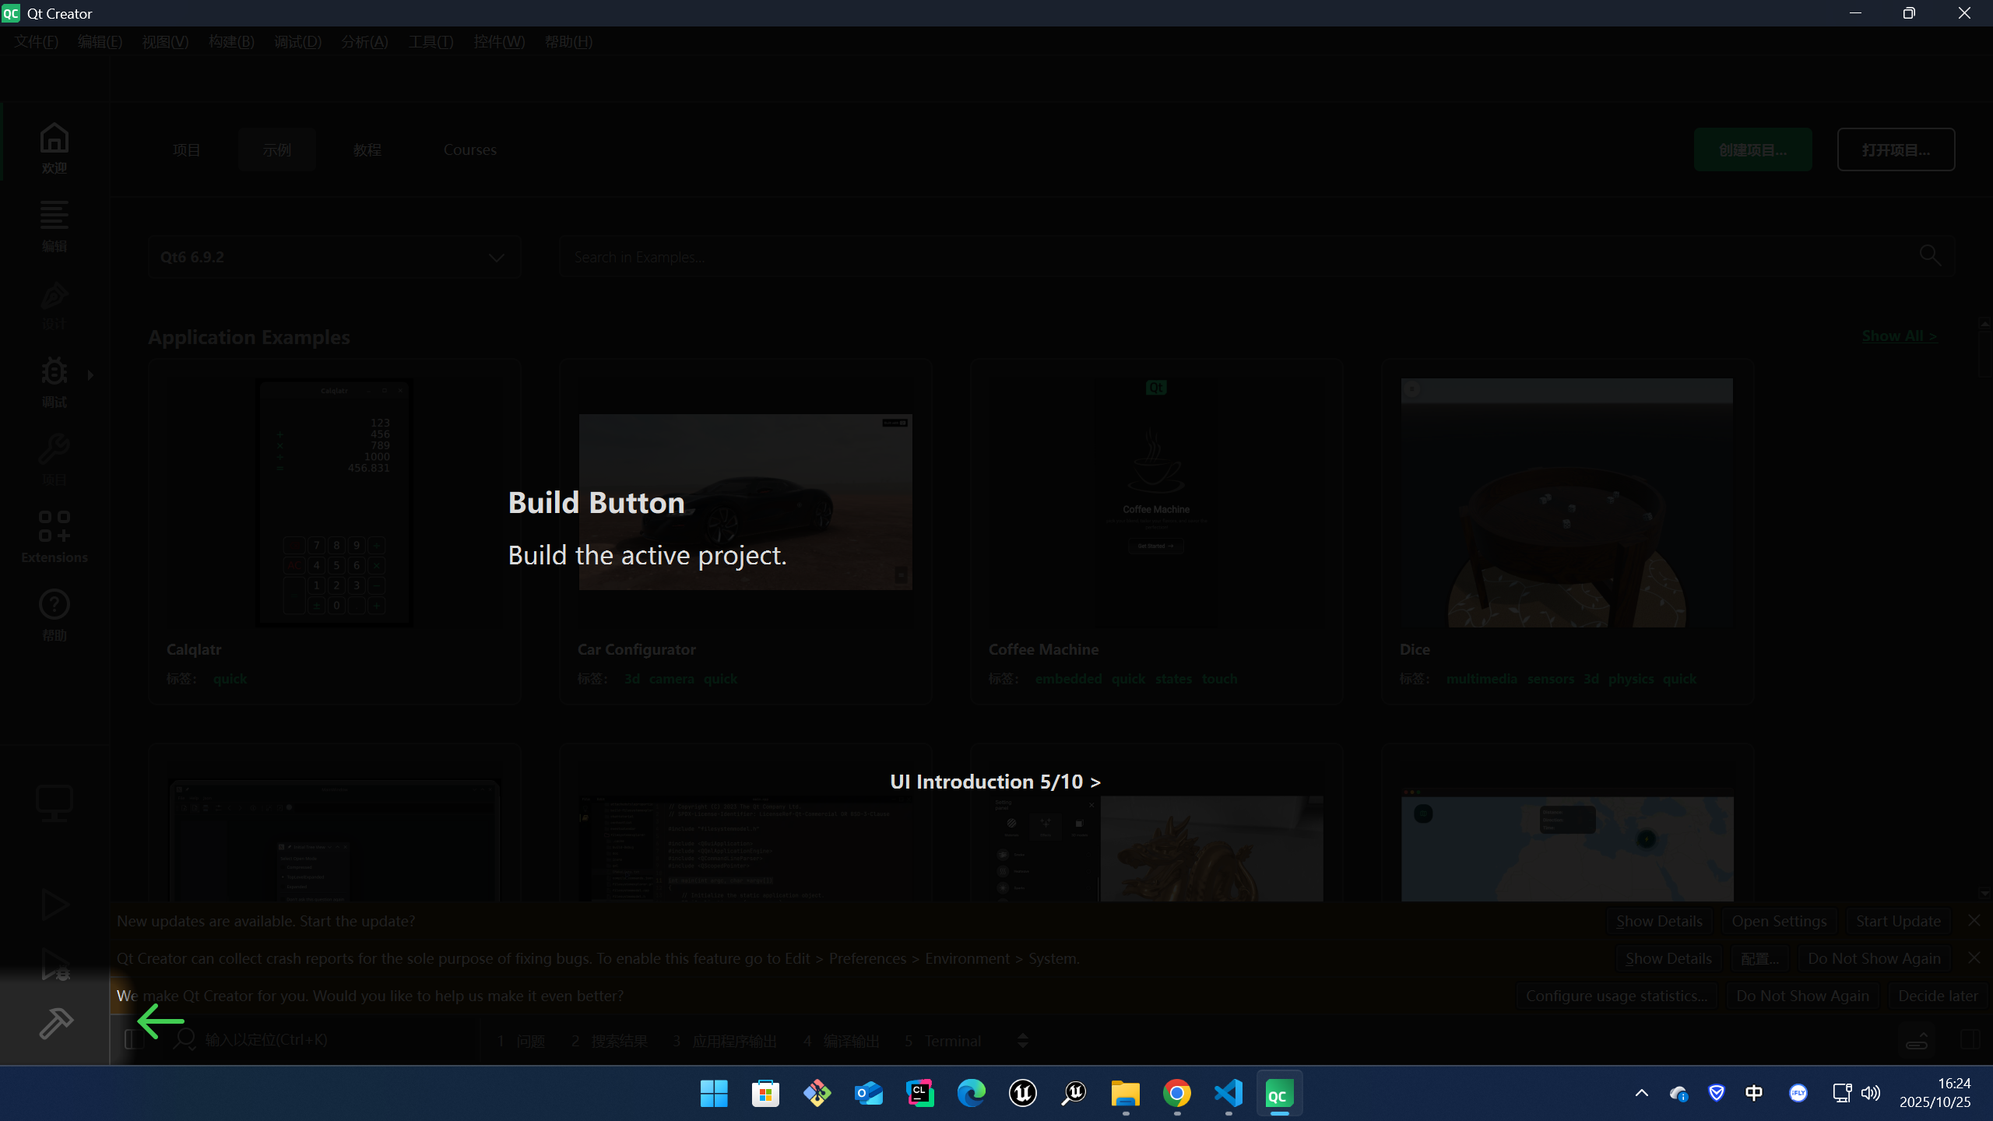1993x1121 pixels.
Task: Open Google Chrome from taskbar
Action: tap(1176, 1094)
